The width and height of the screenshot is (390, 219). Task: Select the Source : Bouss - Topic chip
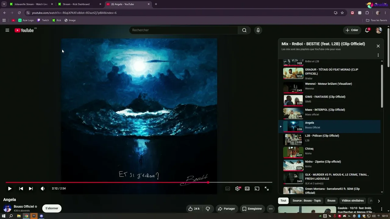307,201
